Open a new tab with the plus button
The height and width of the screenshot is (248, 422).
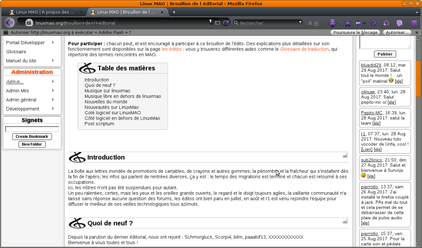pyautogui.click(x=174, y=12)
